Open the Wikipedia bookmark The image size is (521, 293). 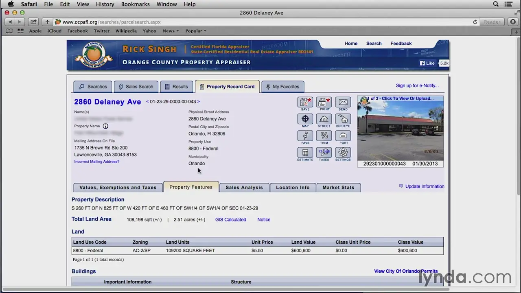(x=126, y=31)
